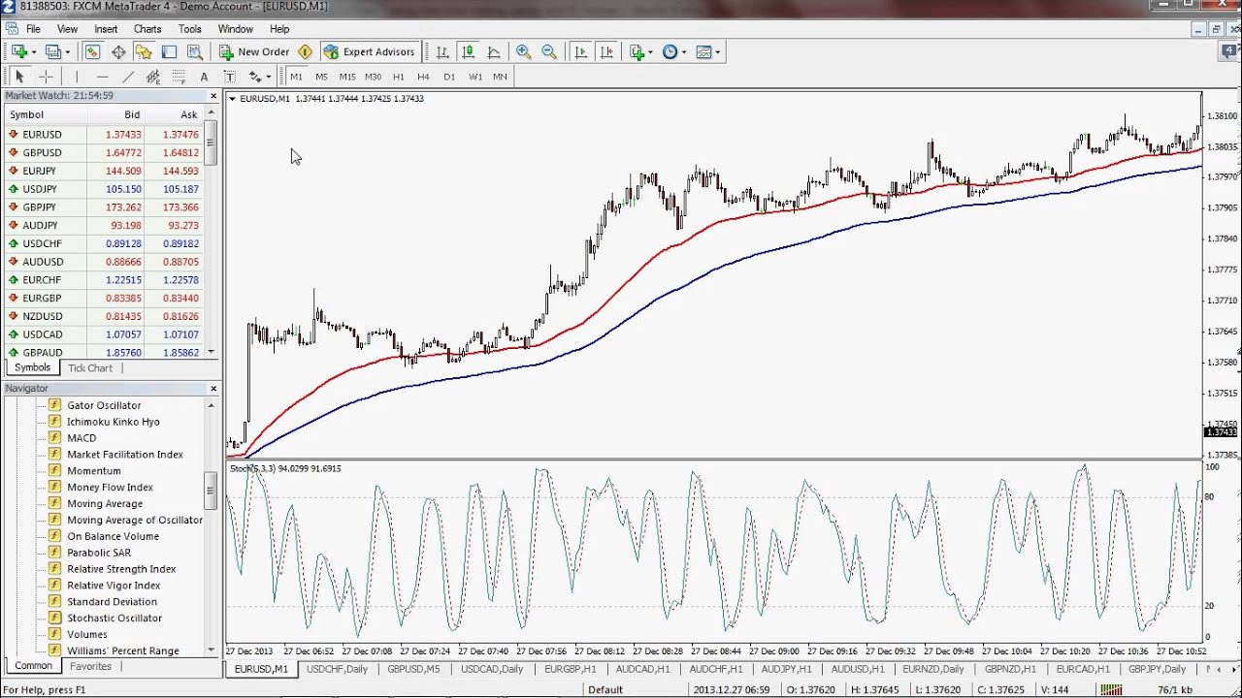1242x698 pixels.
Task: Click the New Chart icon
Action: click(18, 52)
